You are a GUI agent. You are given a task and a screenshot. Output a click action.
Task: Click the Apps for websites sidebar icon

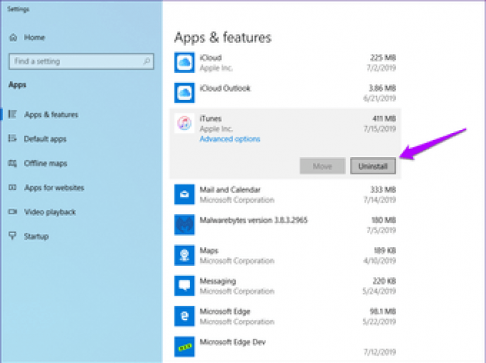click(12, 188)
